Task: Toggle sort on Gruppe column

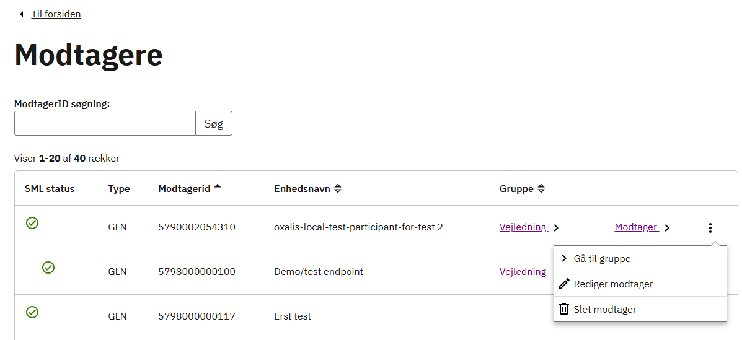Action: (x=541, y=189)
